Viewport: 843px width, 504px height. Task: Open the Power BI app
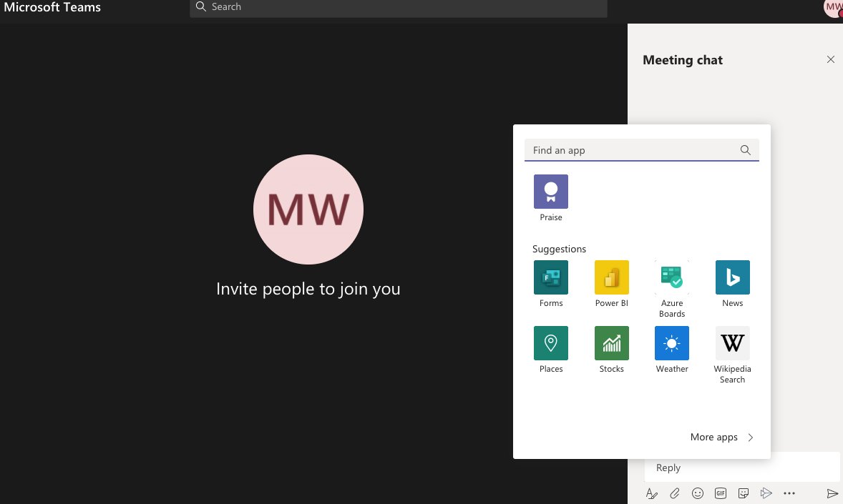(x=611, y=277)
